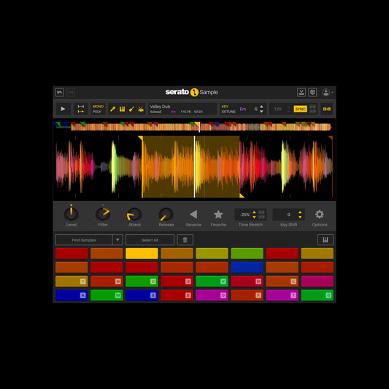The image size is (389, 389).
Task: Select the guitar bass stem icon
Action: 131,109
